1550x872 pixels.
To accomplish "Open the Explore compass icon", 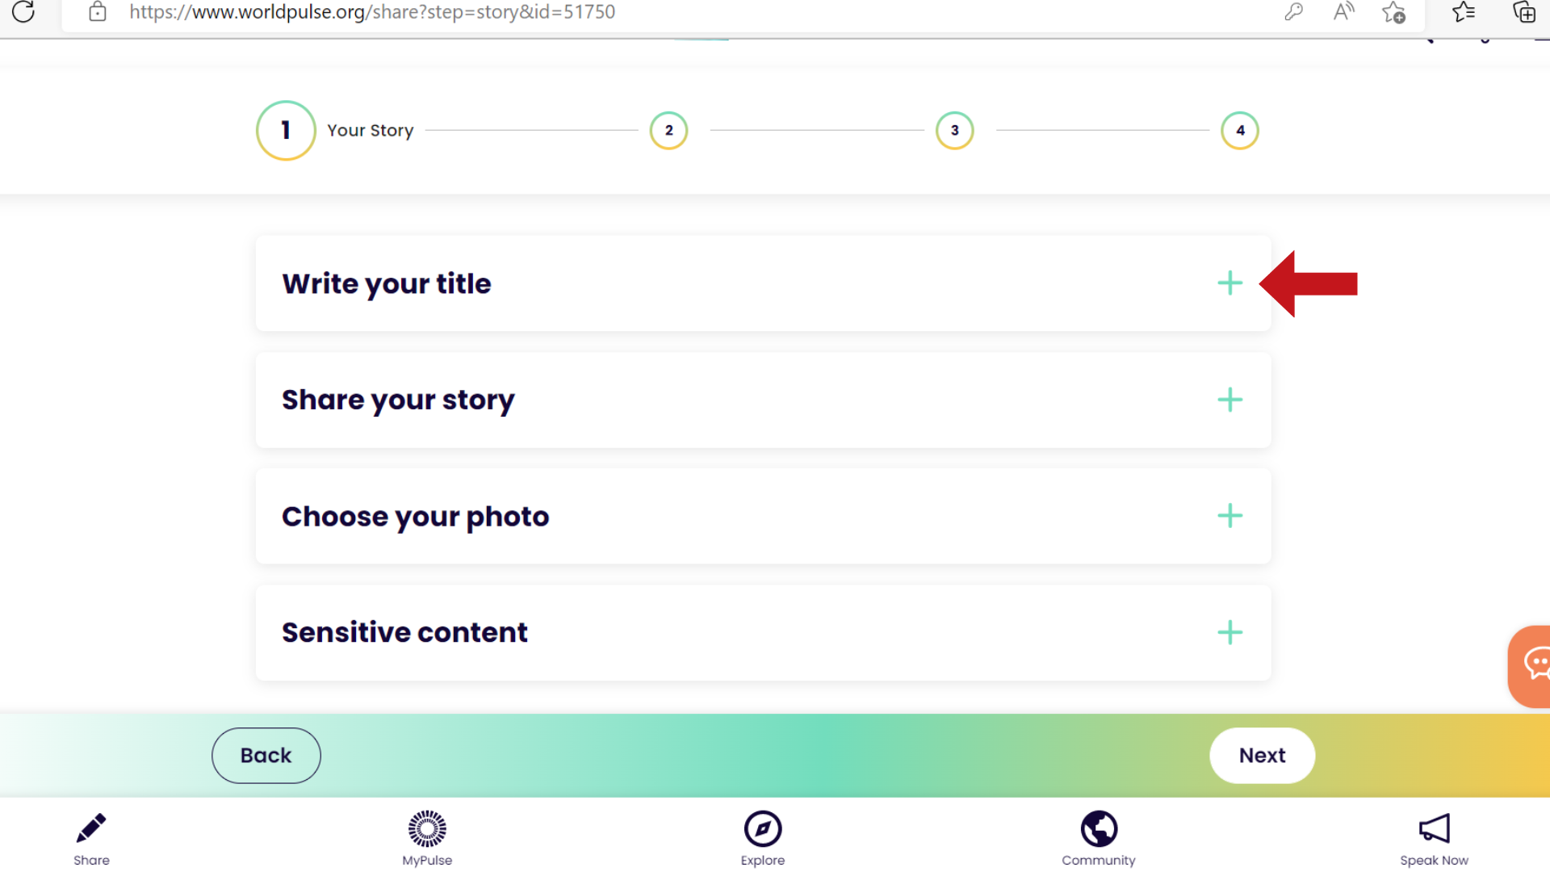I will 763,828.
